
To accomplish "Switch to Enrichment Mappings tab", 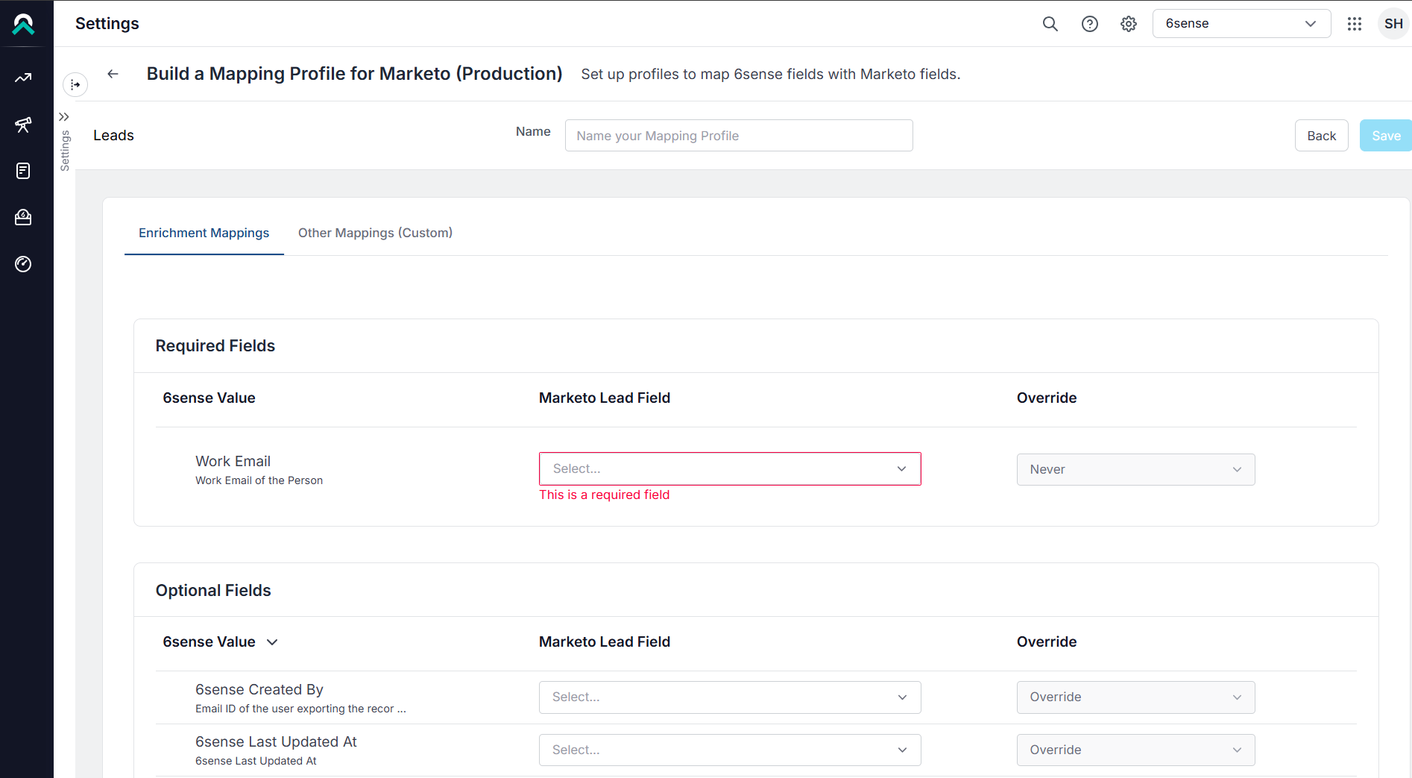I will coord(204,233).
